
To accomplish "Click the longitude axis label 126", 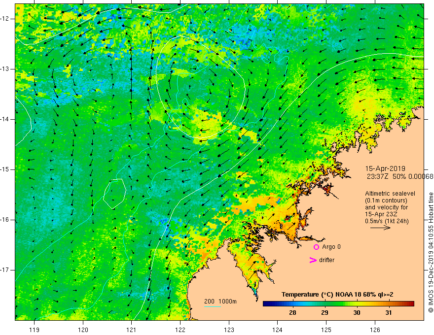I will [x=375, y=330].
